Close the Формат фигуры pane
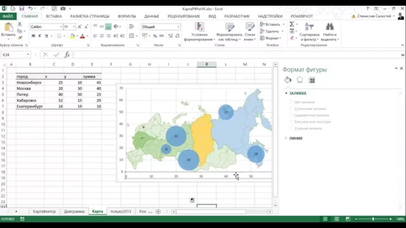 point(402,68)
